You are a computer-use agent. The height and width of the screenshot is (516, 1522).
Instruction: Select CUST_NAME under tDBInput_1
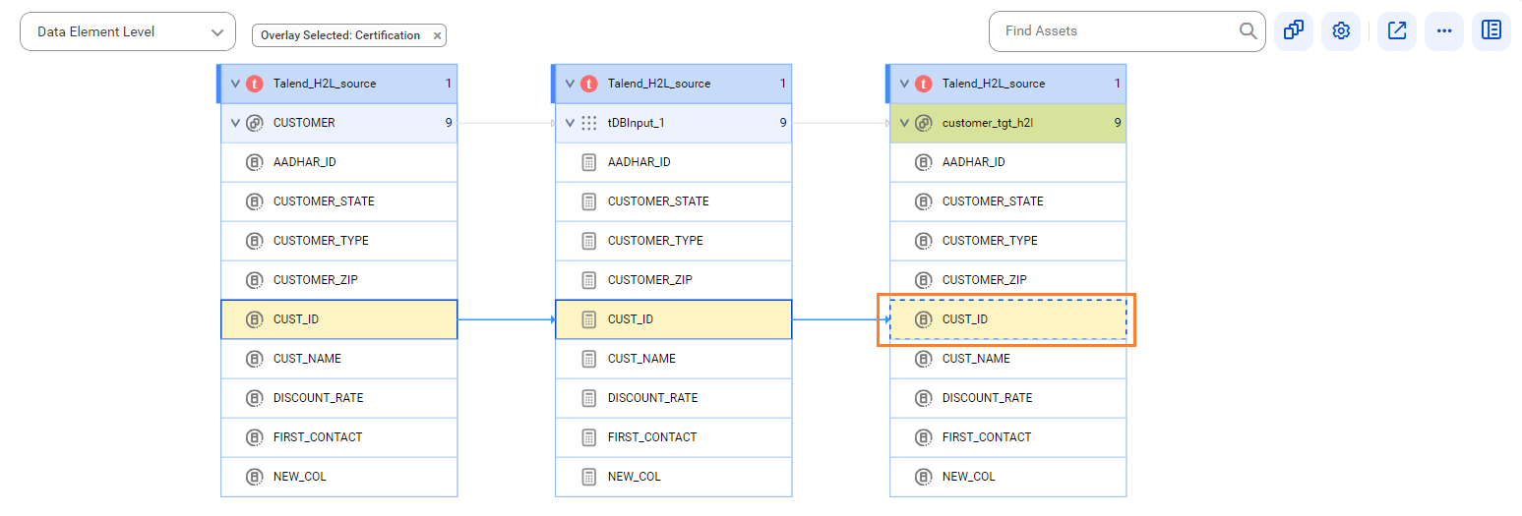pyautogui.click(x=674, y=359)
